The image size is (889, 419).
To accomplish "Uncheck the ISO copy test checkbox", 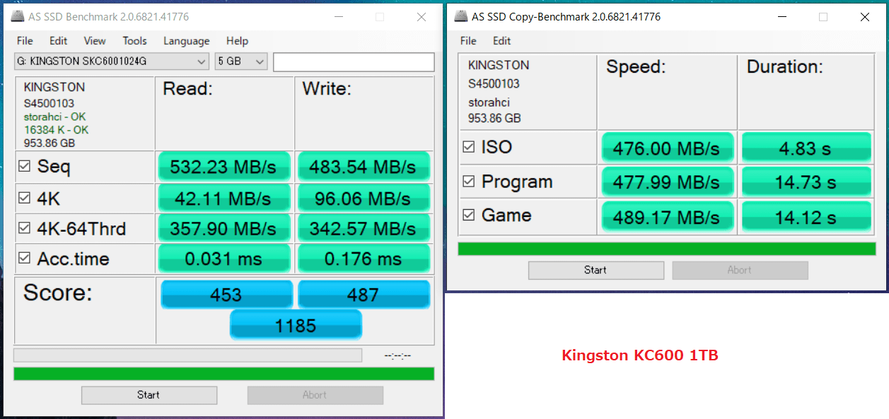I will click(468, 147).
